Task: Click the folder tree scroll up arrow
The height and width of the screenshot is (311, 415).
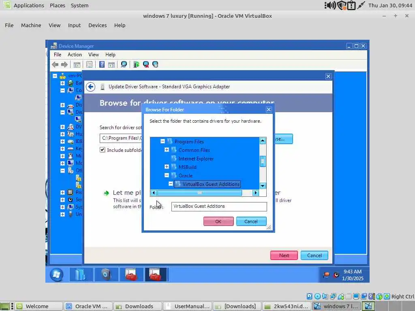Action: click(x=263, y=141)
